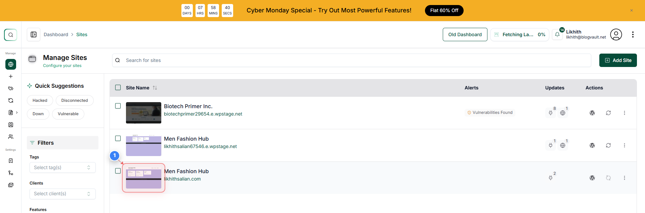Check the Biotech Primer Inc. row checkbox

point(118,106)
